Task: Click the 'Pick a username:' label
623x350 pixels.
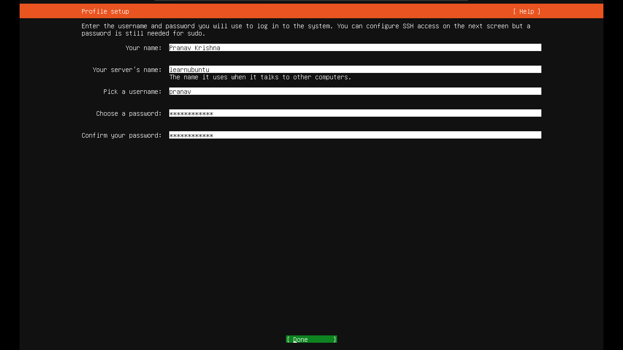Action: tap(133, 92)
